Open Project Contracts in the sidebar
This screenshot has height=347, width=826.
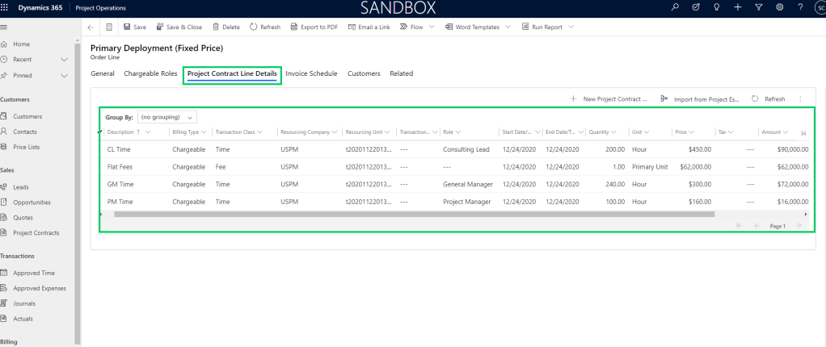(36, 233)
